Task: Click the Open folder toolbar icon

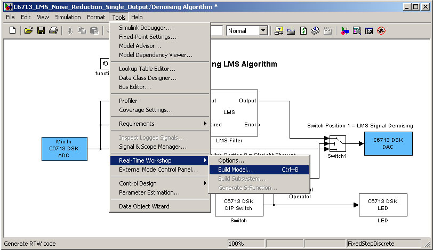Action: click(28, 30)
